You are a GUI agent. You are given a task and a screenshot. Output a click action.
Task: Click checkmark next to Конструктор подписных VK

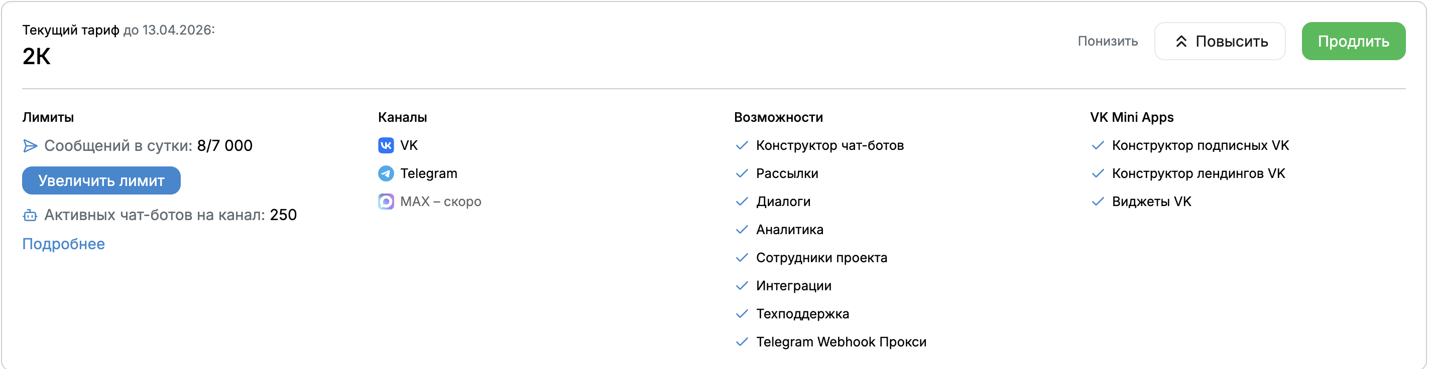click(x=1098, y=145)
